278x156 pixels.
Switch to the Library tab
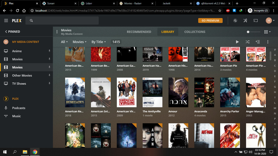[168, 32]
